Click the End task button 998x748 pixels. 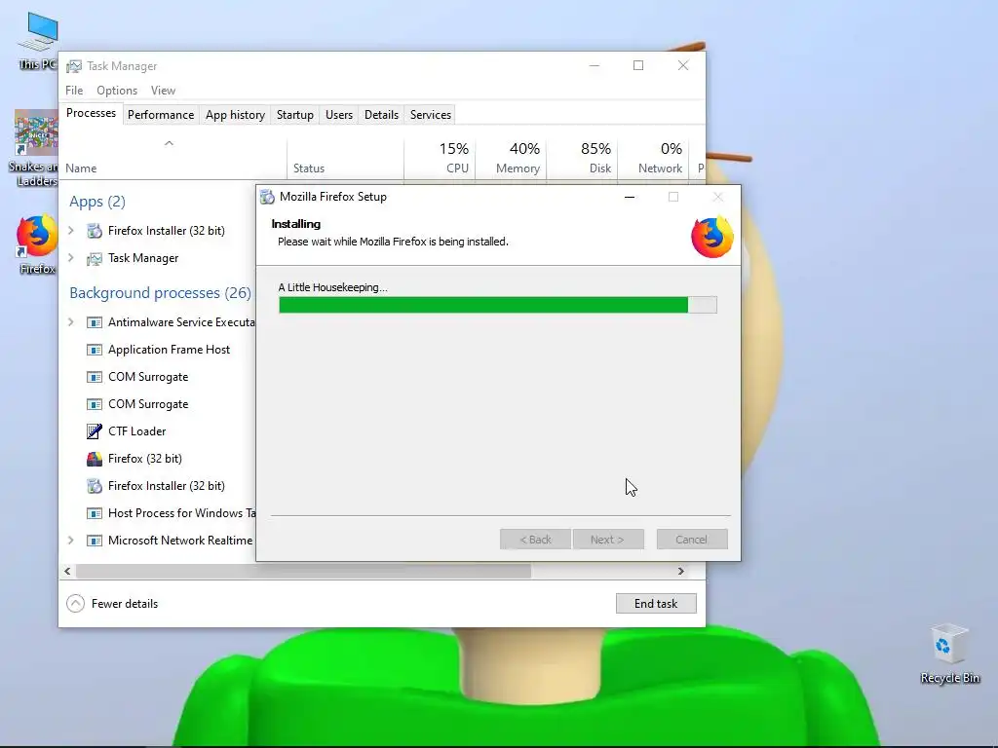[x=656, y=604]
